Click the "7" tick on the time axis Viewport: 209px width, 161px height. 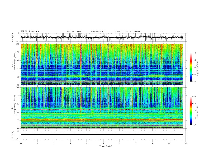point(136,143)
